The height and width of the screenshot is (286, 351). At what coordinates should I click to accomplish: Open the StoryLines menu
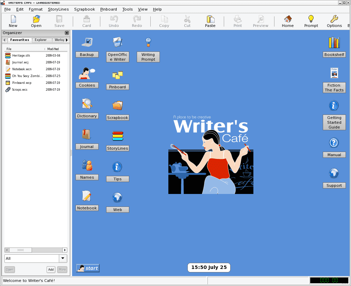tap(58, 9)
